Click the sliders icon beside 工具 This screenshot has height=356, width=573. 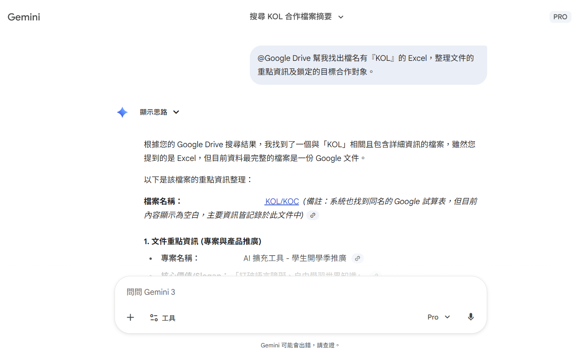point(154,318)
